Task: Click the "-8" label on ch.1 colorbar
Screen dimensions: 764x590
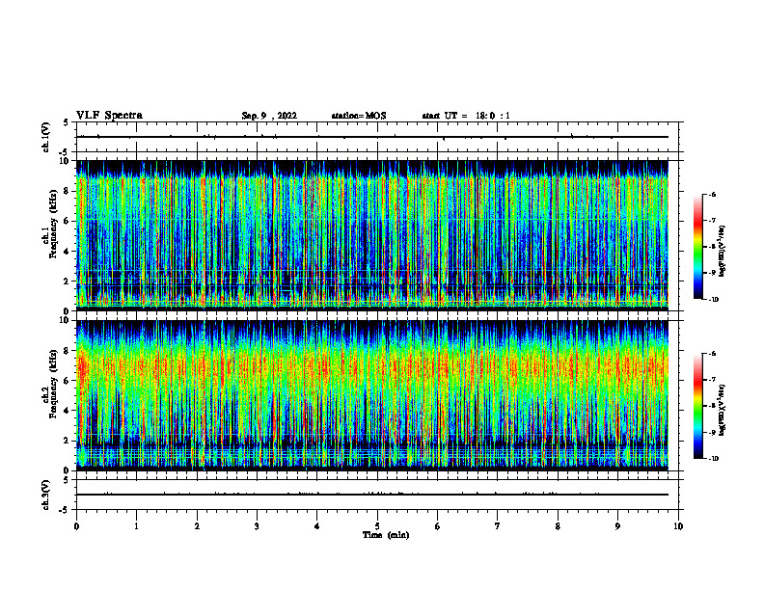Action: click(x=713, y=247)
